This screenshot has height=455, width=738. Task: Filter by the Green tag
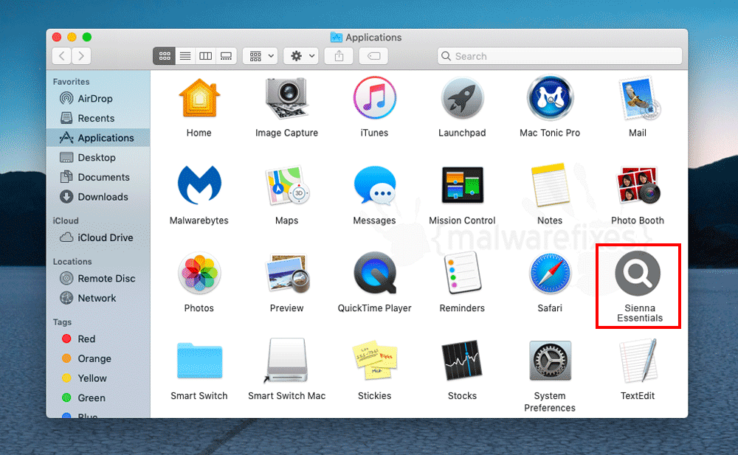click(98, 398)
